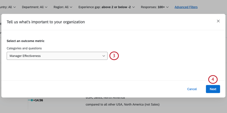Screen dimensions: 227x113
Task: Open the Responses: 100+ filter
Action: tap(155, 7)
